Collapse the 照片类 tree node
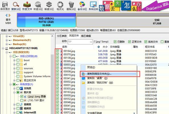The height and width of the screenshot is (114, 169). pos(14,92)
